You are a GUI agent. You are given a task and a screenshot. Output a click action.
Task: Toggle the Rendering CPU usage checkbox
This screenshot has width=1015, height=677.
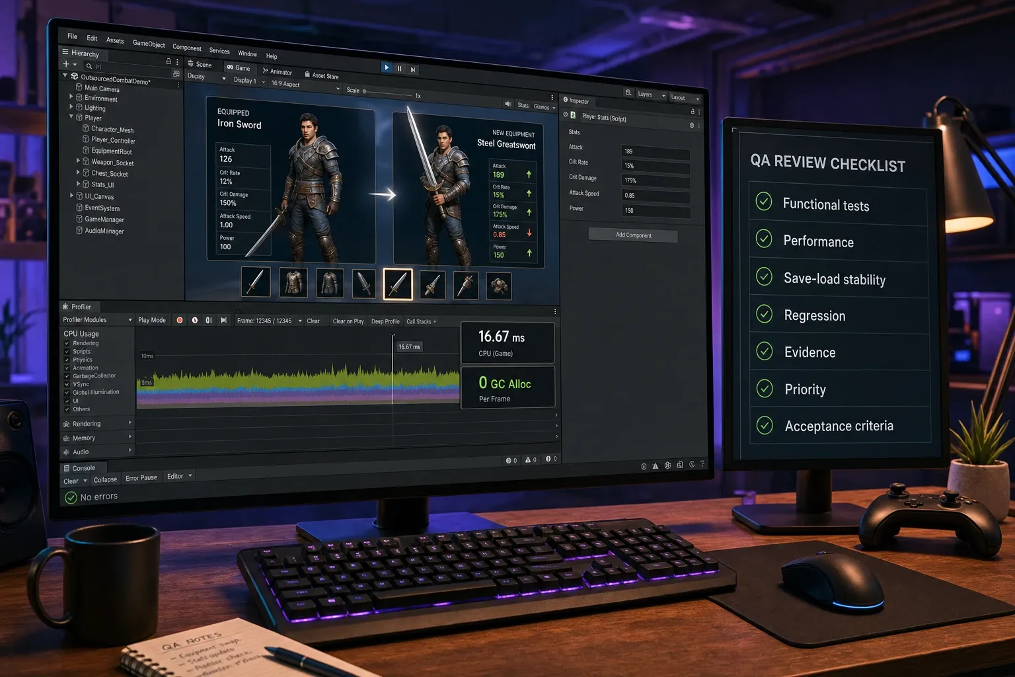[x=67, y=343]
